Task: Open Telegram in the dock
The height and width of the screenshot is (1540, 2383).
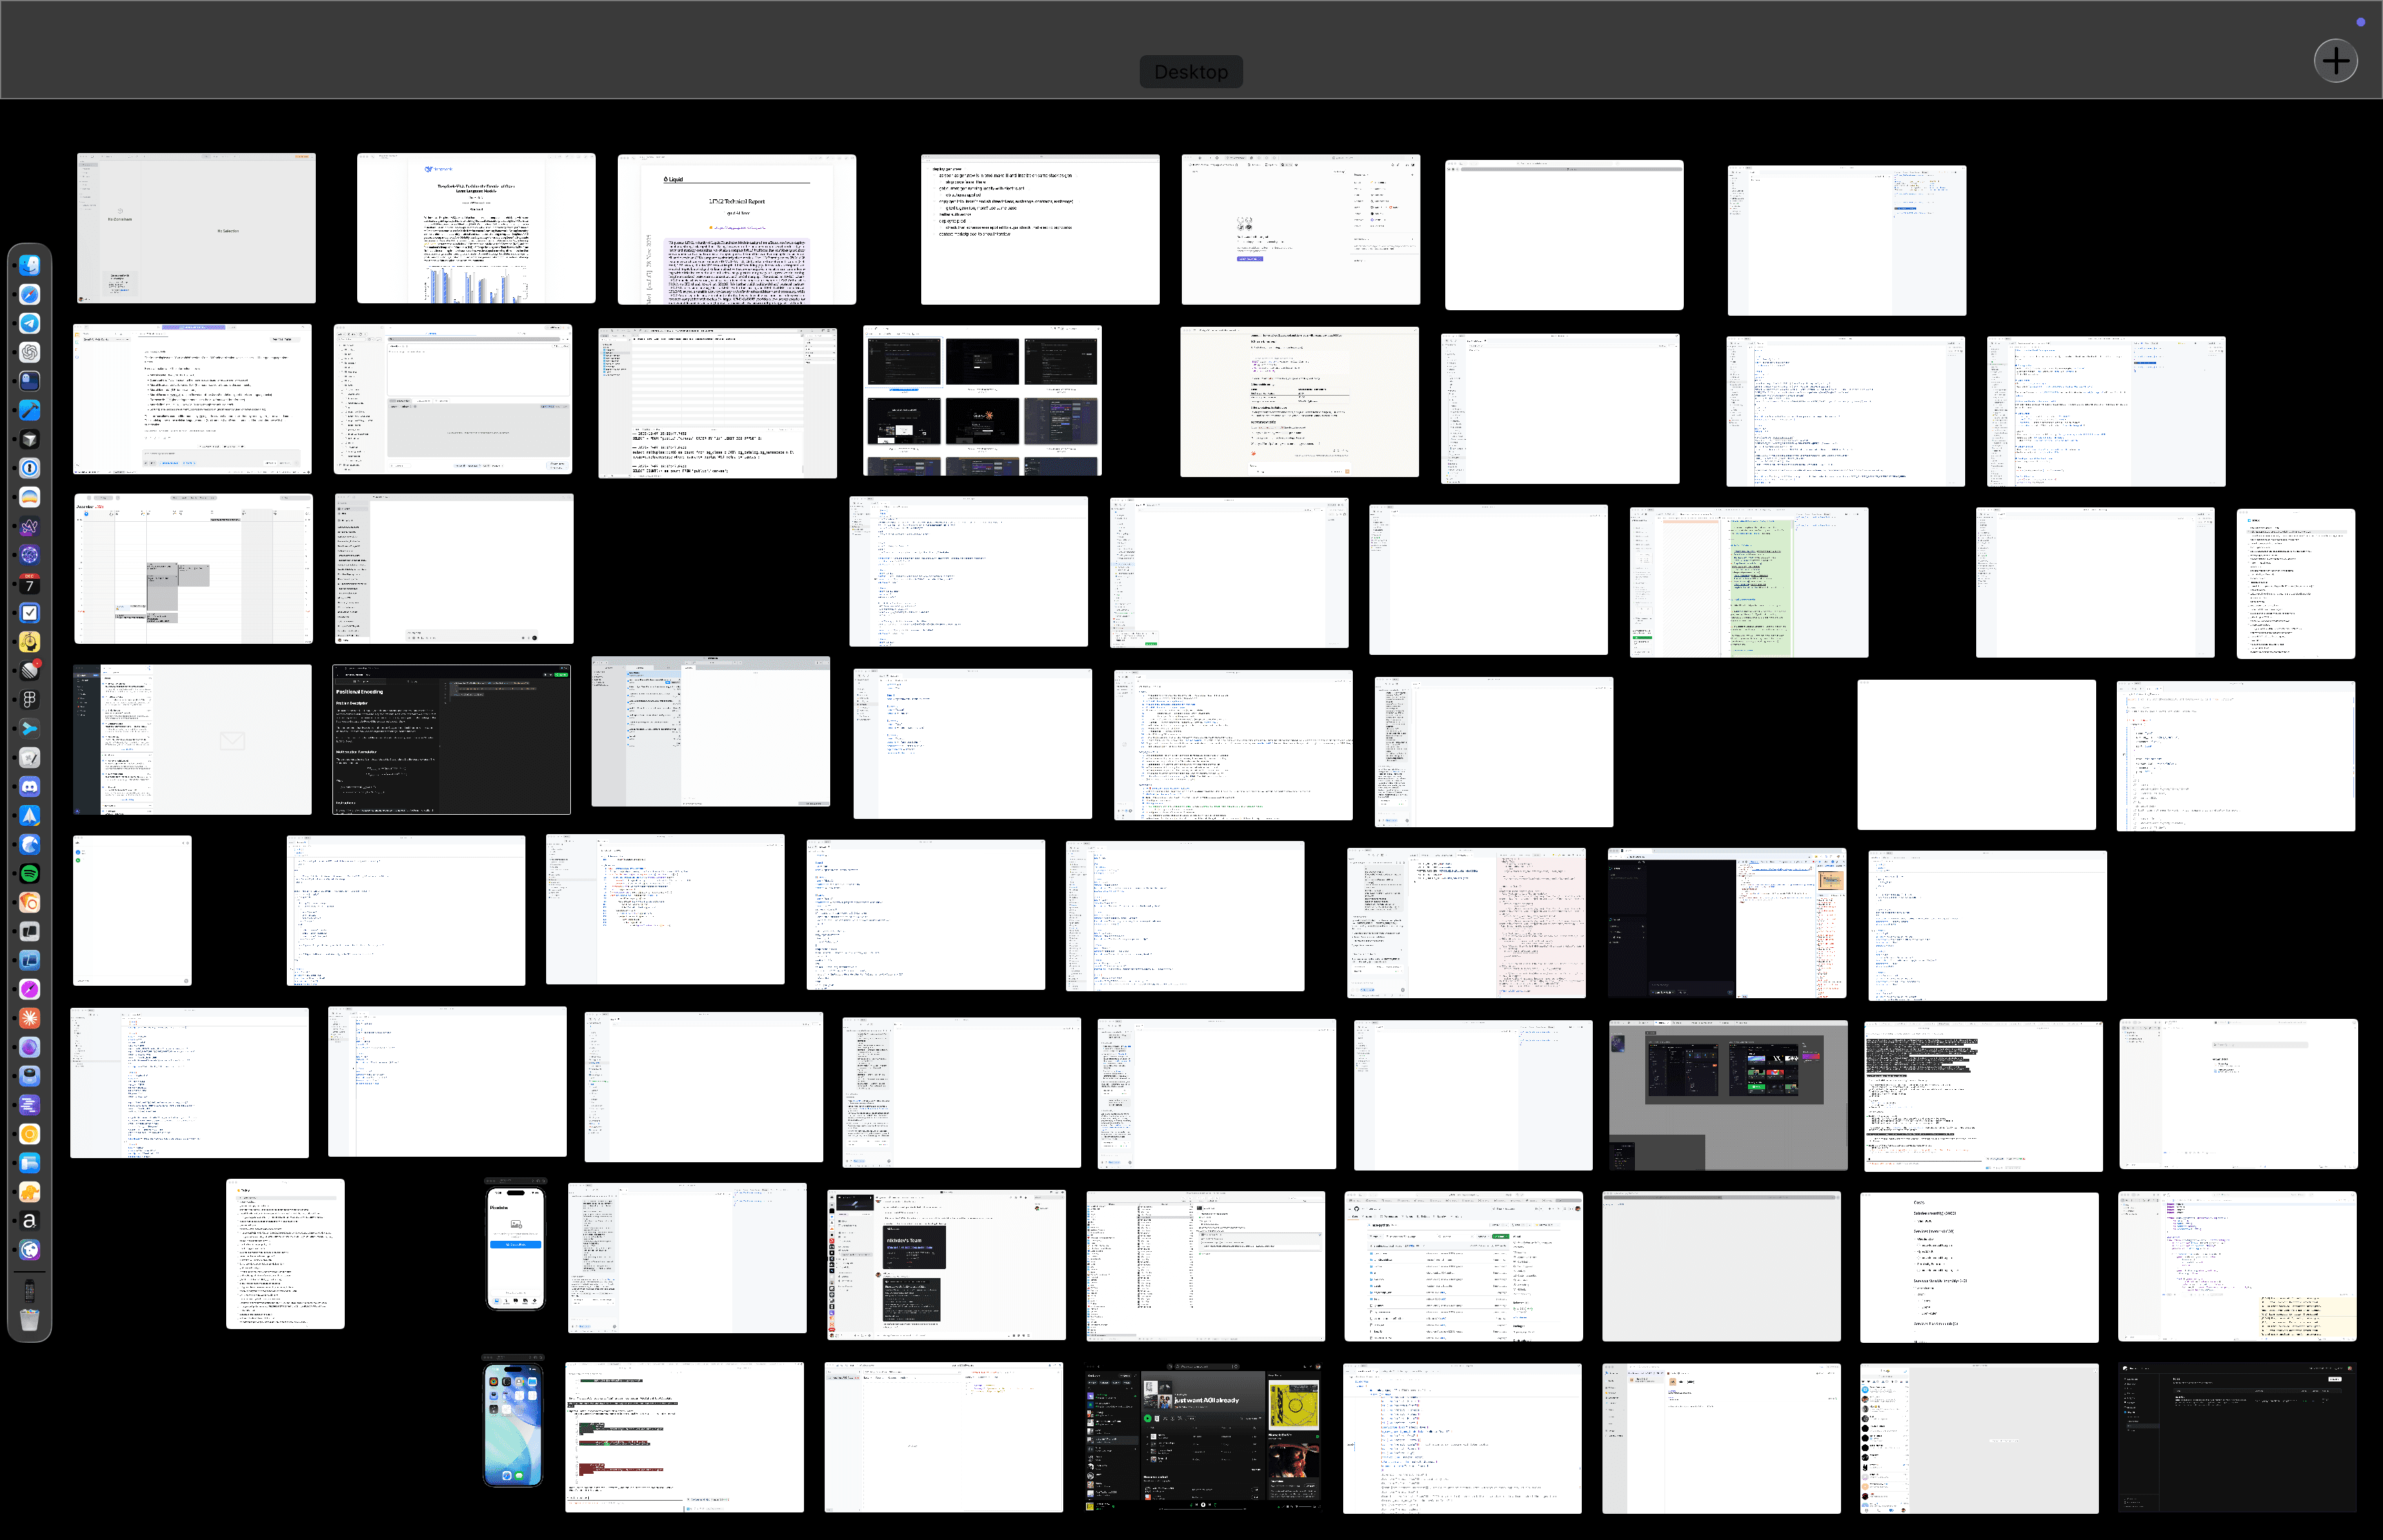Action: click(x=30, y=323)
